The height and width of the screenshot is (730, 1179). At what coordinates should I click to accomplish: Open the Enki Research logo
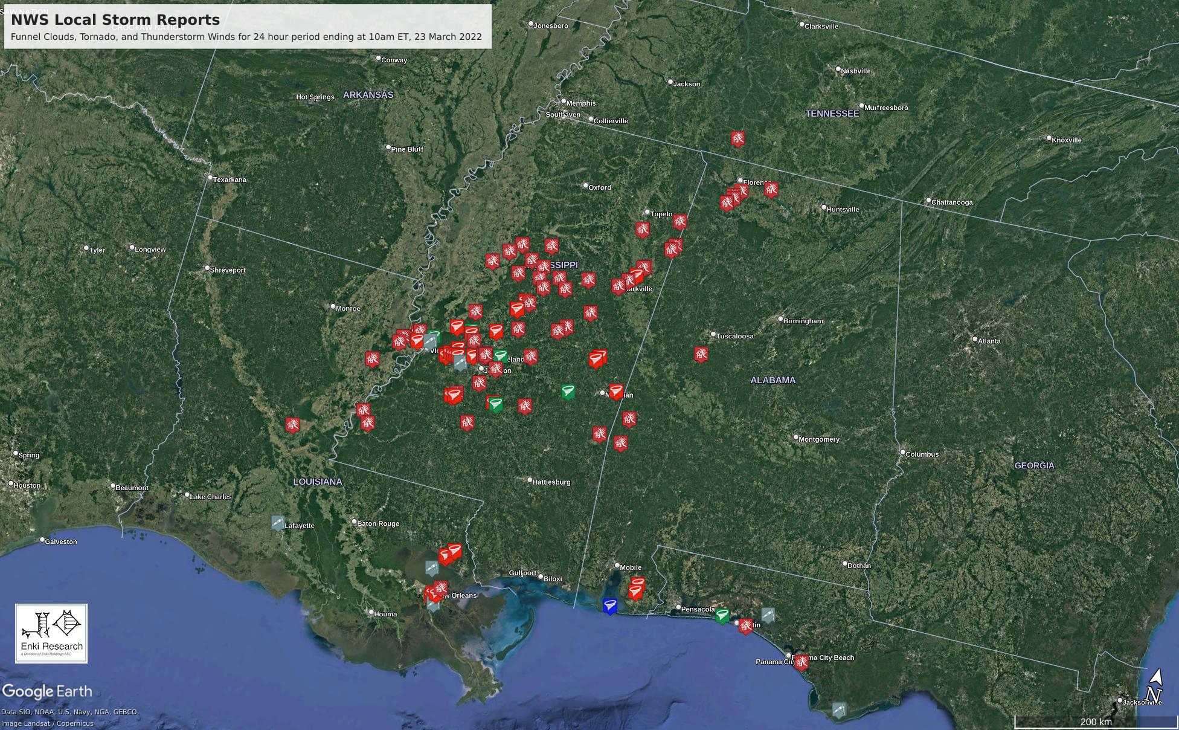[51, 633]
